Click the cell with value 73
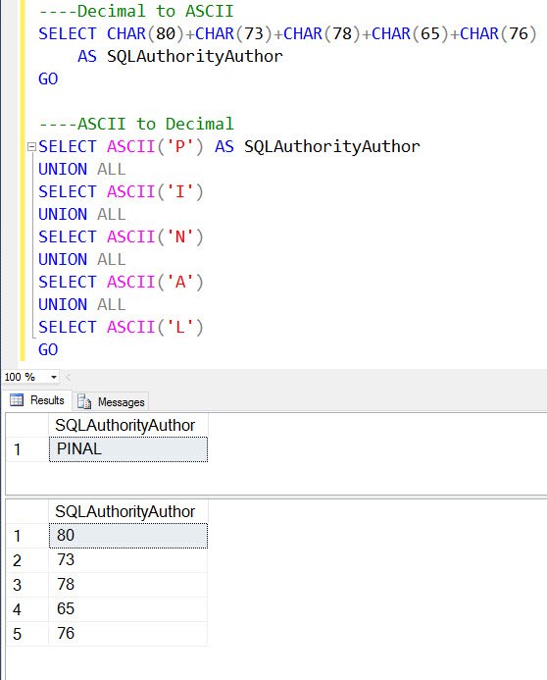Viewport: 547px width, 680px height. [128, 560]
